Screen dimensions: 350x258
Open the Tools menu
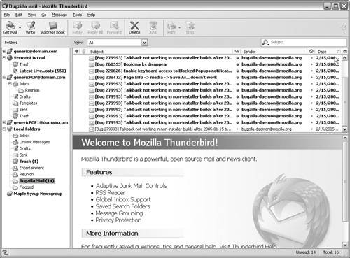77,15
